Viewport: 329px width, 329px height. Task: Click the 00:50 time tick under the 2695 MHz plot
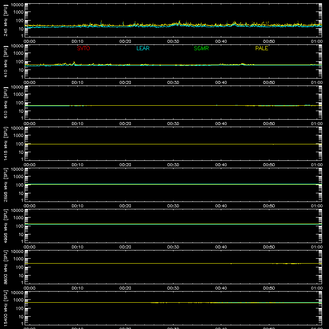(x=269, y=206)
